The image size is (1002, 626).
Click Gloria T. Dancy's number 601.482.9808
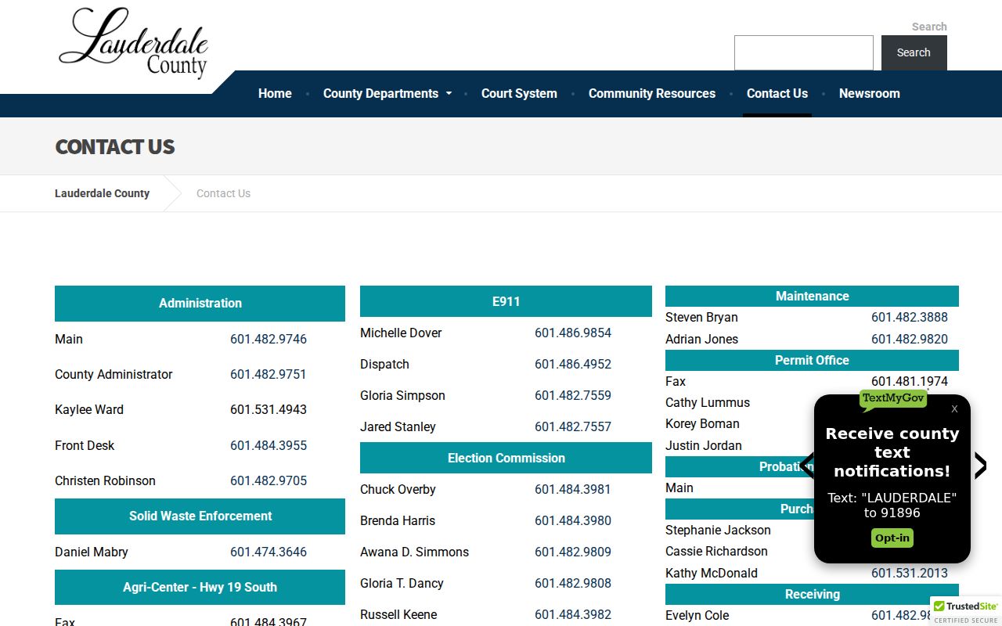[x=573, y=583]
